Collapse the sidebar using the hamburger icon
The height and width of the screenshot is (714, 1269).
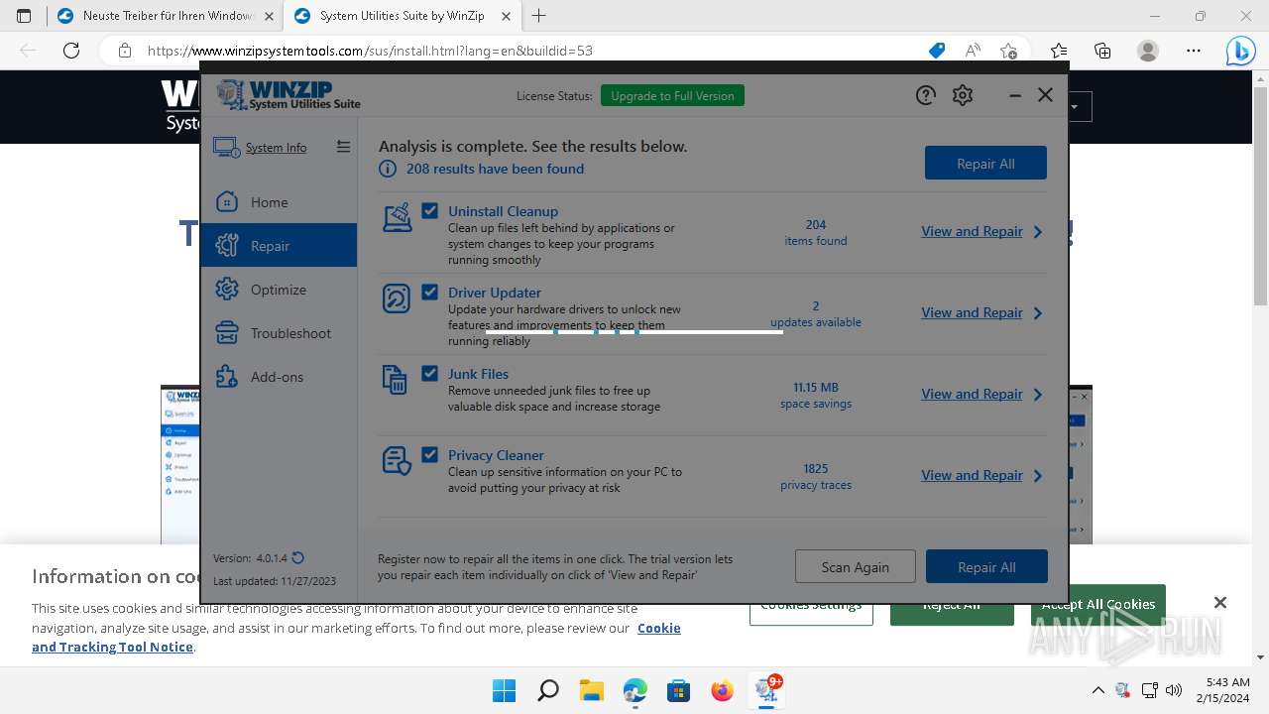click(343, 147)
